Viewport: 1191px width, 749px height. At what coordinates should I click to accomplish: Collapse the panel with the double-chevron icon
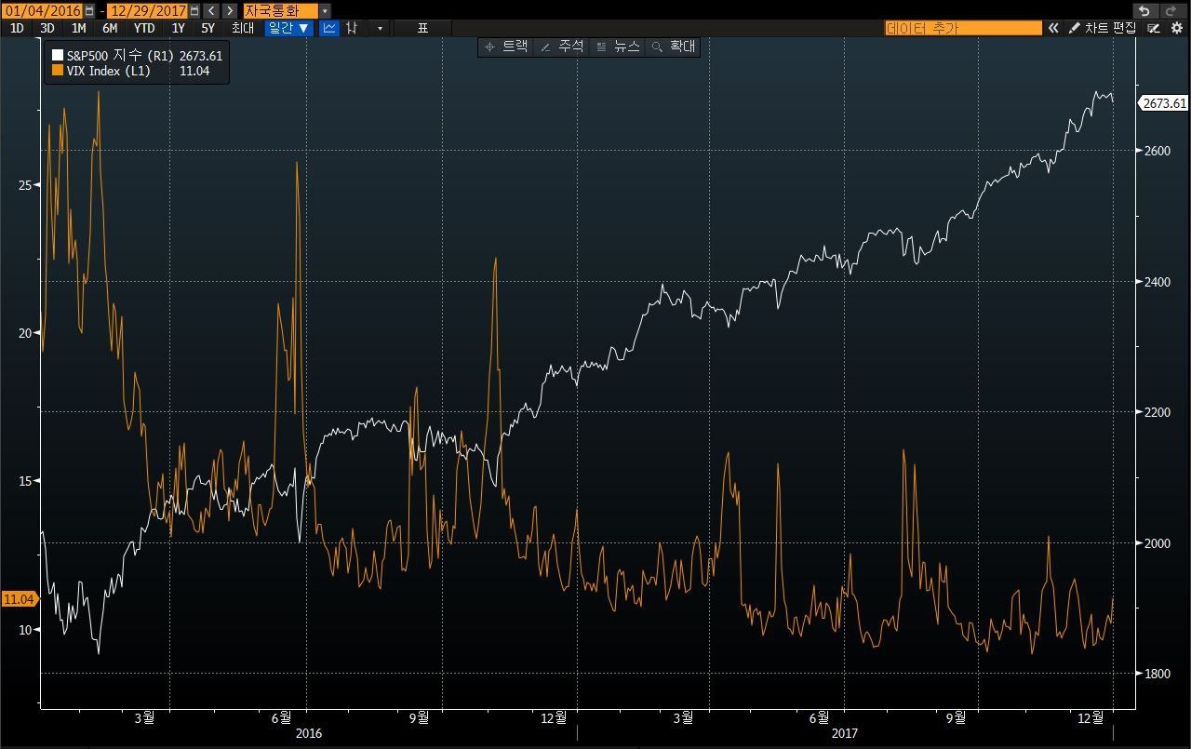click(x=1053, y=28)
